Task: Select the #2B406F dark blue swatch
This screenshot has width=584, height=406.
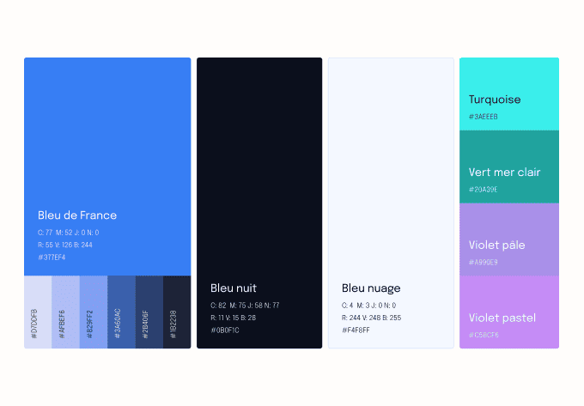Action: pos(149,312)
